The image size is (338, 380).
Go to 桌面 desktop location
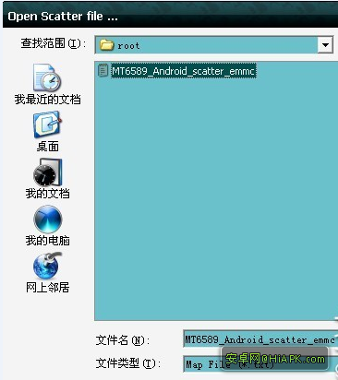[47, 132]
